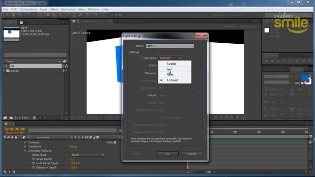The width and height of the screenshot is (315, 177).
Task: Select the Zoom magnifier tool
Action: tap(20, 15)
